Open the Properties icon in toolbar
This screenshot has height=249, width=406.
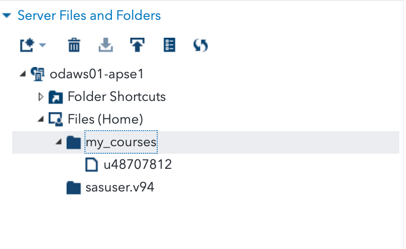point(169,45)
